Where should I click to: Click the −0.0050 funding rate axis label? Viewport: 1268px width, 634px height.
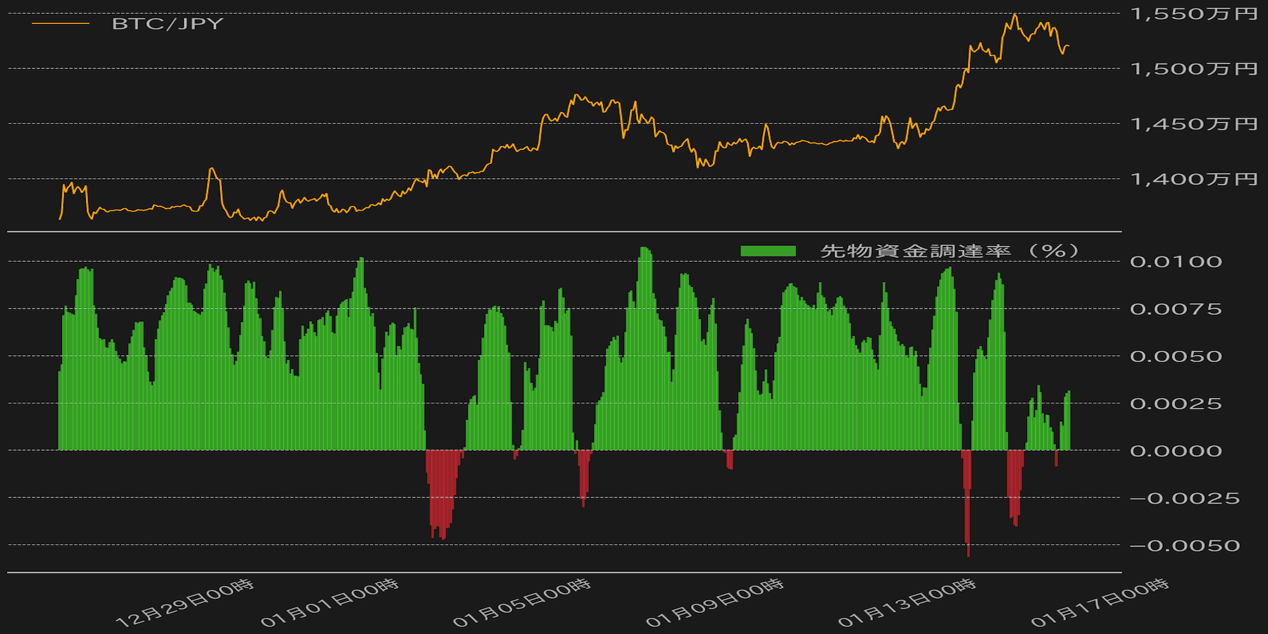pos(1185,546)
